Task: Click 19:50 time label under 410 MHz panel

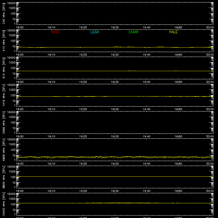Action: (x=178, y=55)
